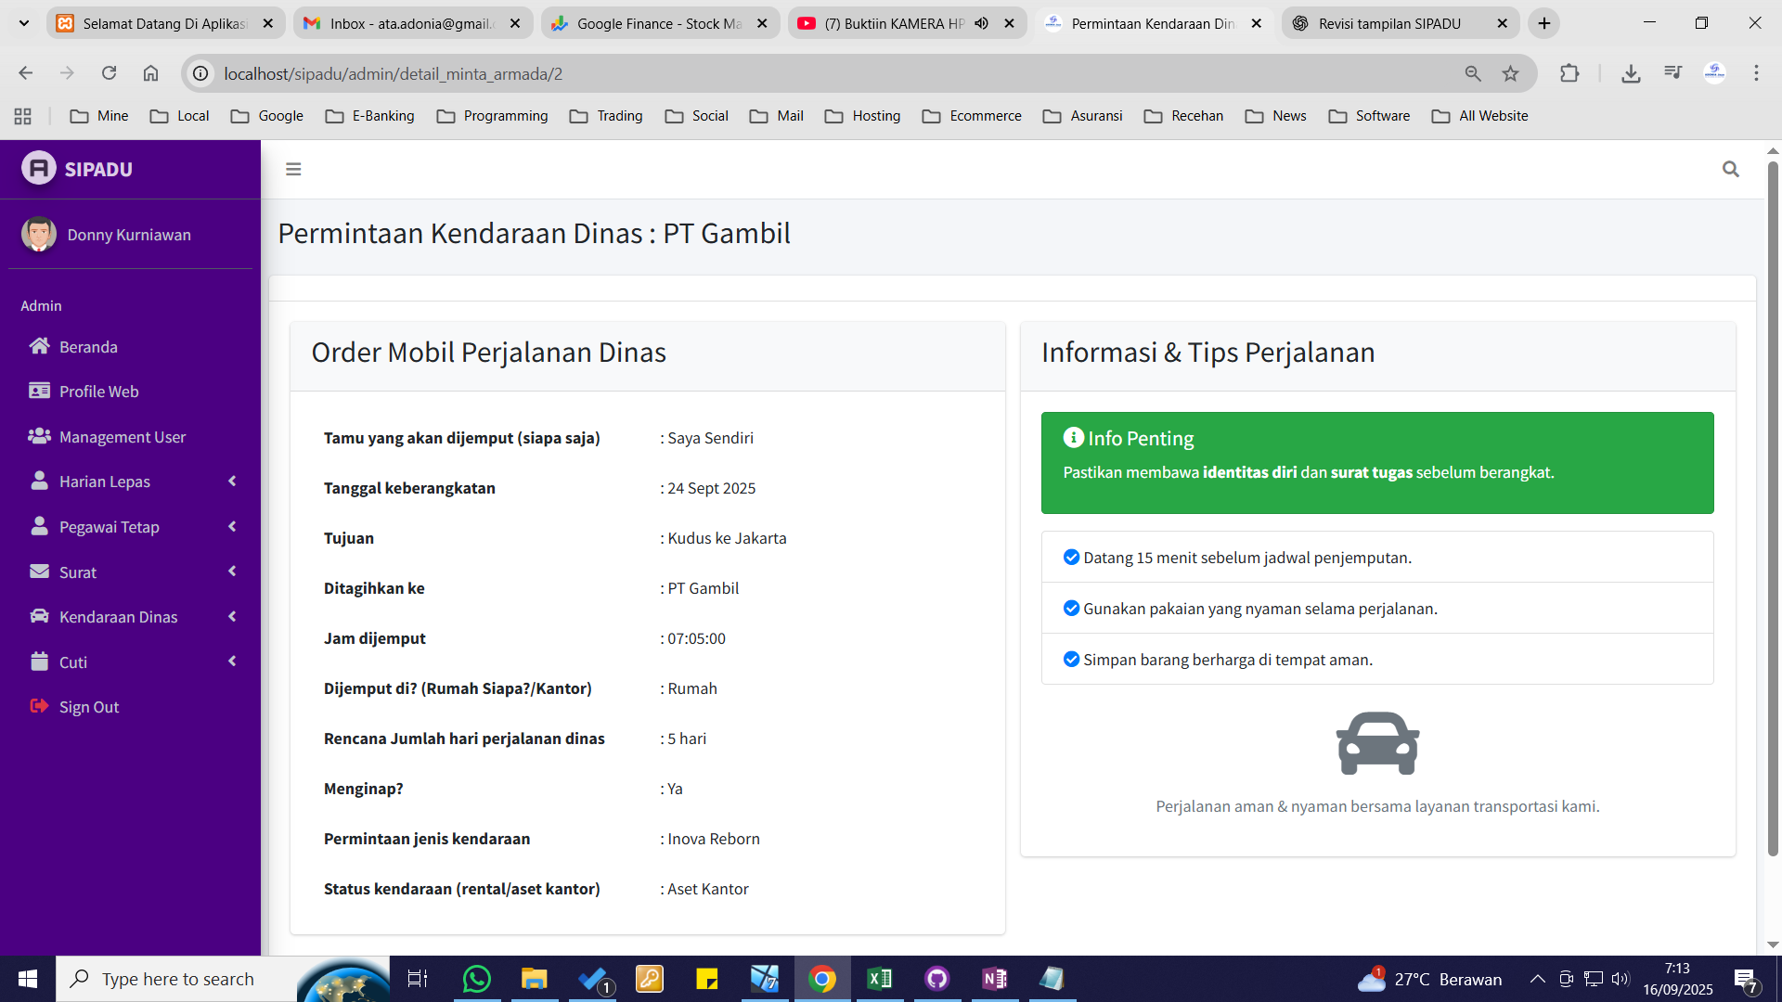1782x1002 pixels.
Task: Click the large car icon
Action: (1377, 743)
